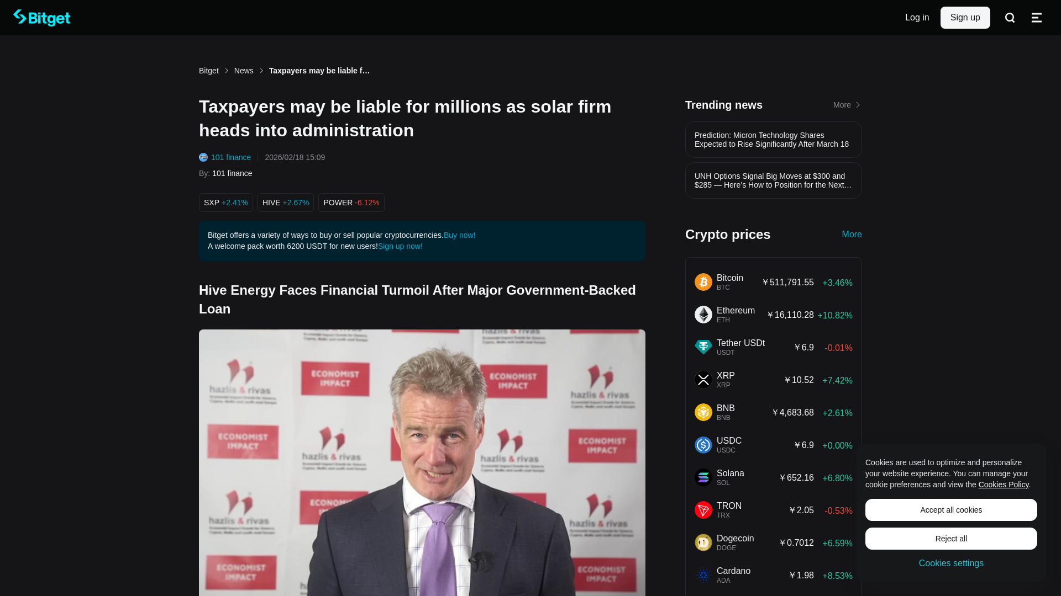The image size is (1061, 596).
Task: Open the article photo thumbnail
Action: click(422, 462)
